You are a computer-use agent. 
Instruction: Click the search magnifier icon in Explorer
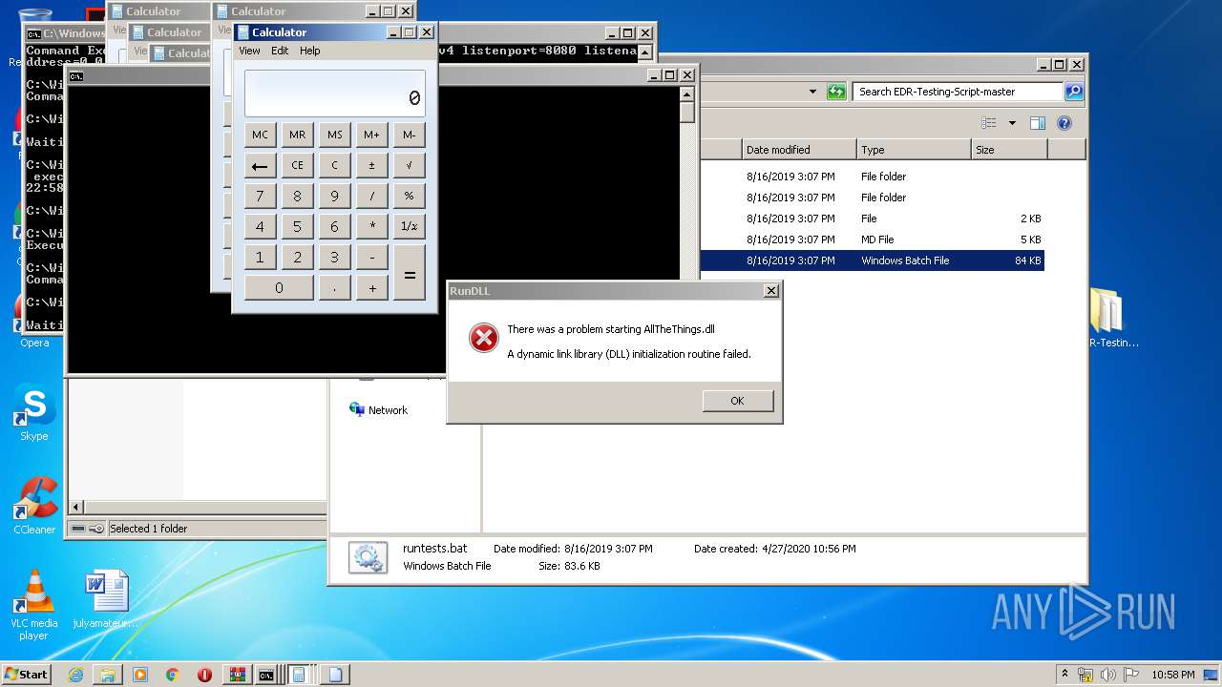[x=1074, y=92]
